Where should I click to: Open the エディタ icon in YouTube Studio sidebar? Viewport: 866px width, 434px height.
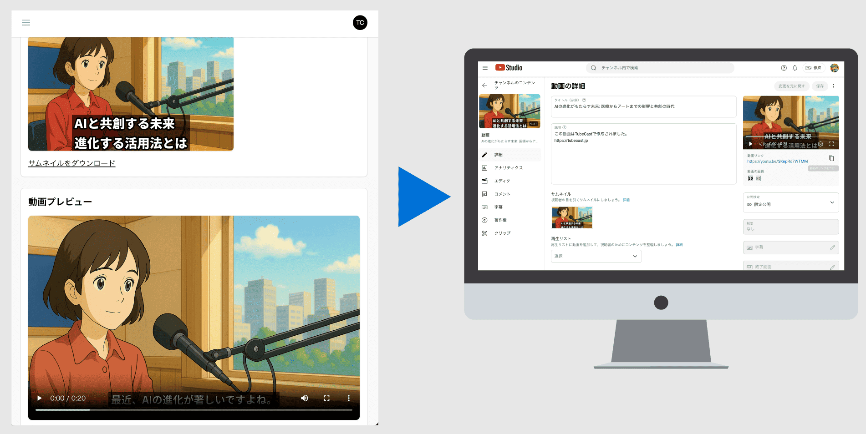point(484,181)
